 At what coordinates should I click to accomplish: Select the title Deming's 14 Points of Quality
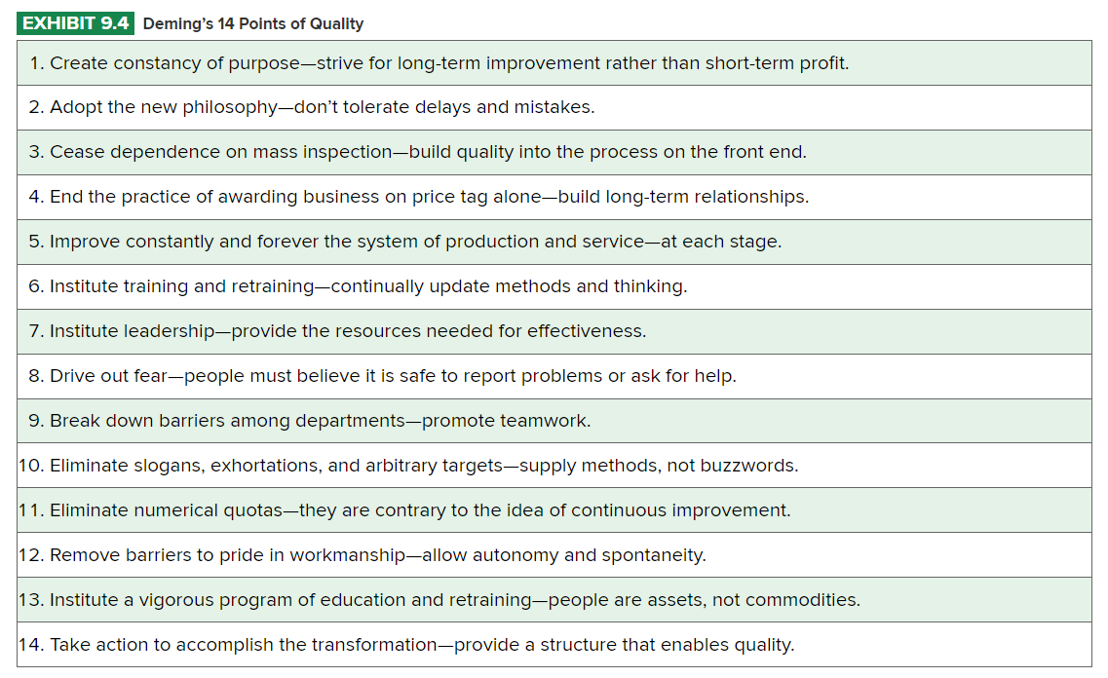pyautogui.click(x=252, y=24)
